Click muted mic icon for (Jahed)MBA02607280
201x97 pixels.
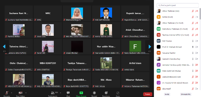click(193, 77)
